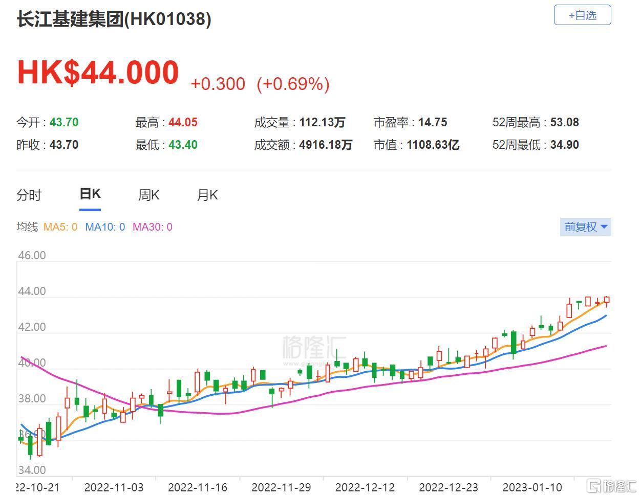Click the current price HK$44.000
The height and width of the screenshot is (497, 640).
pyautogui.click(x=98, y=73)
